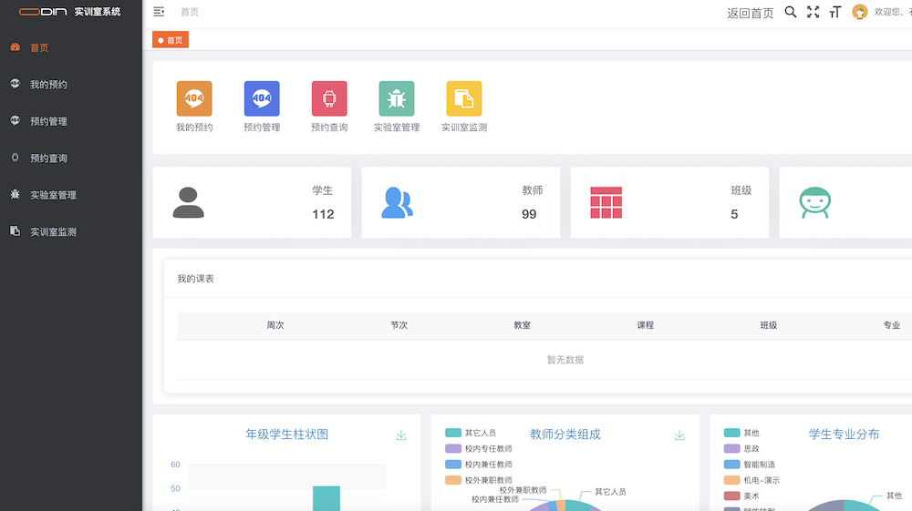Toggle 美术 legend item
This screenshot has height=511, width=912.
pyautogui.click(x=741, y=496)
